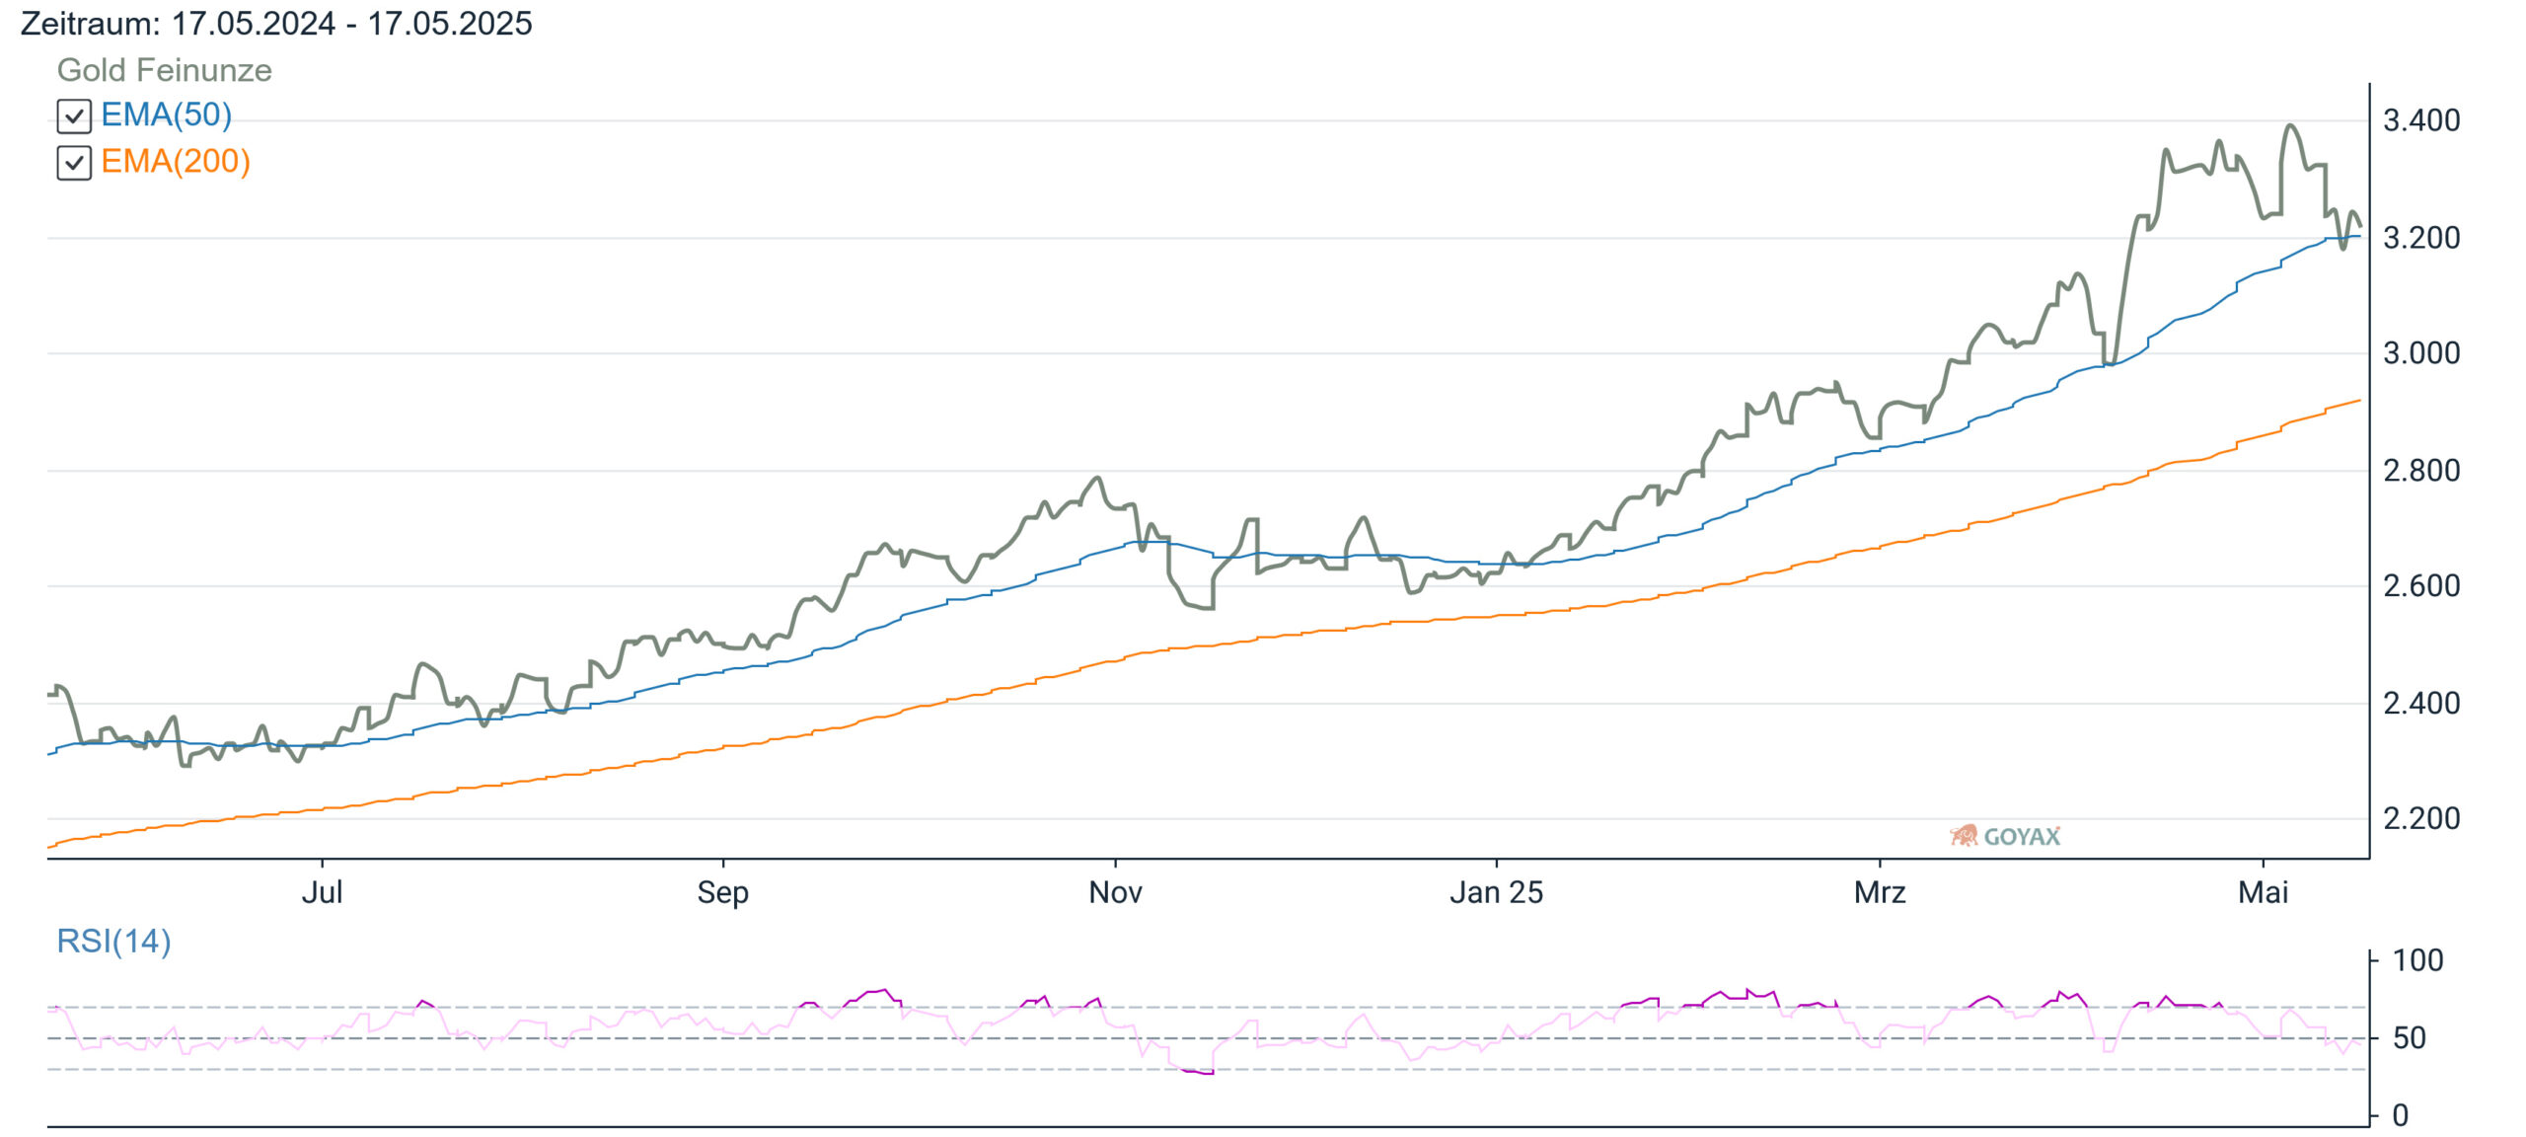Select the Mai marker on time axis
The width and height of the screenshot is (2526, 1137).
(2263, 892)
